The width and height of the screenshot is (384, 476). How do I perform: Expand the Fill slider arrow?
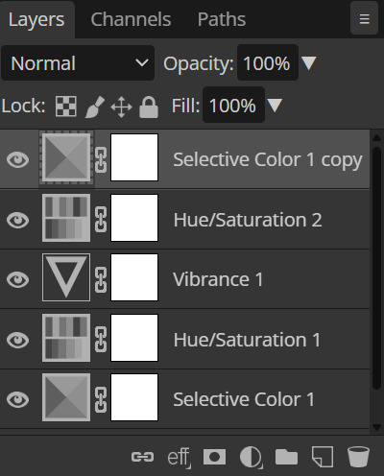coord(275,106)
